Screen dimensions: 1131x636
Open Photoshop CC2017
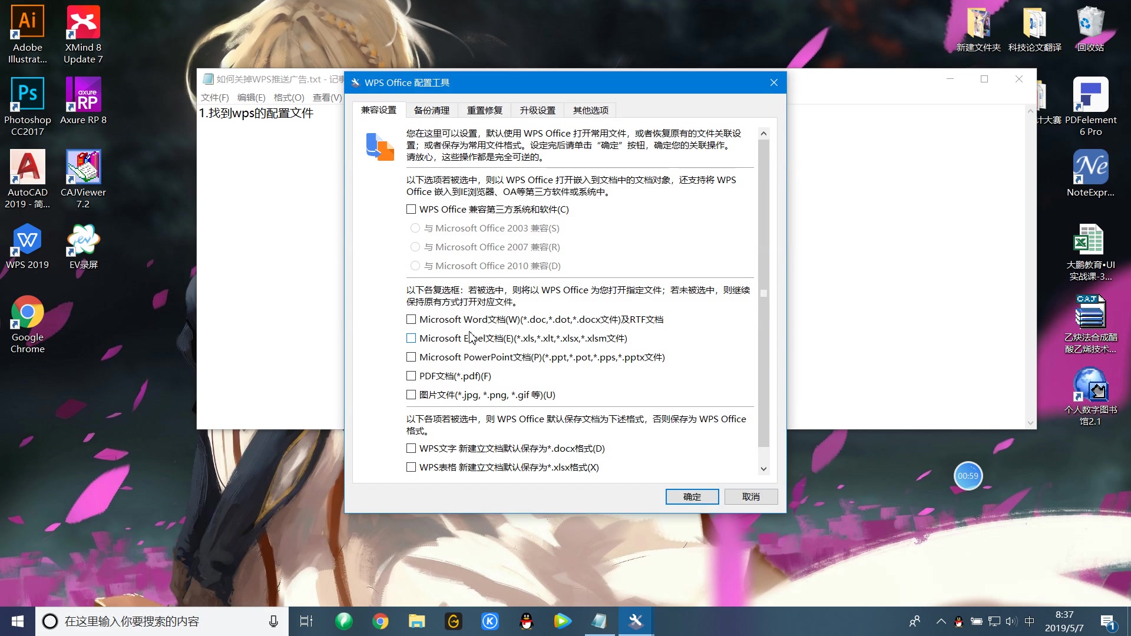click(x=27, y=94)
